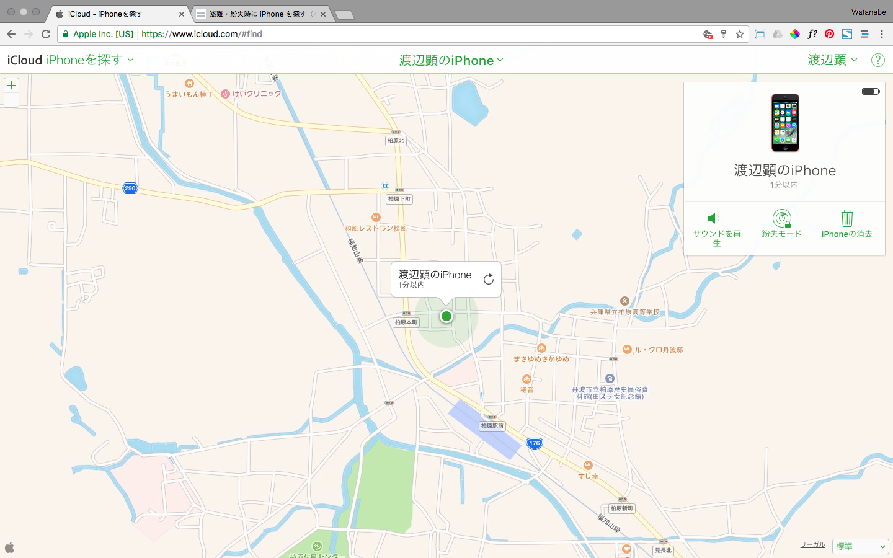This screenshot has height=558, width=893.
Task: Open Chrome three-dot menu
Action: (x=882, y=34)
